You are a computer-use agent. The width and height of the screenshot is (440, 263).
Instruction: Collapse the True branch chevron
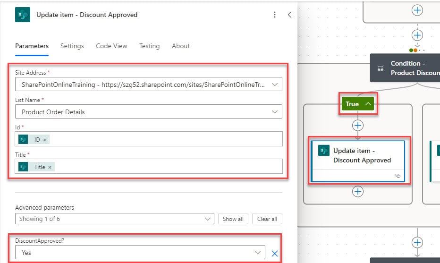tap(368, 104)
